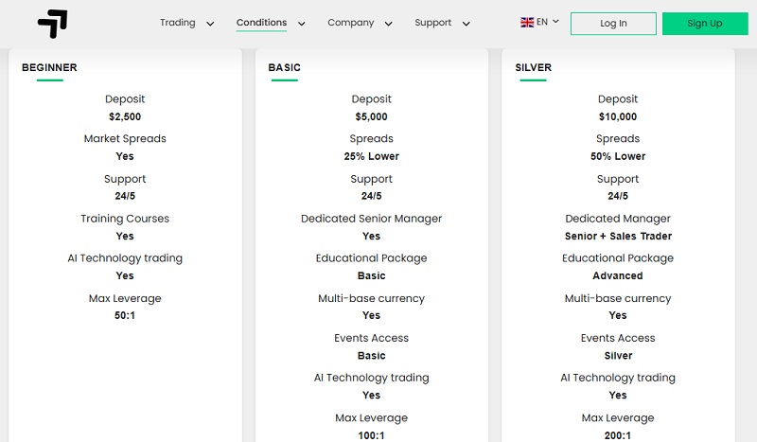Click the UK flag language icon

(x=527, y=22)
